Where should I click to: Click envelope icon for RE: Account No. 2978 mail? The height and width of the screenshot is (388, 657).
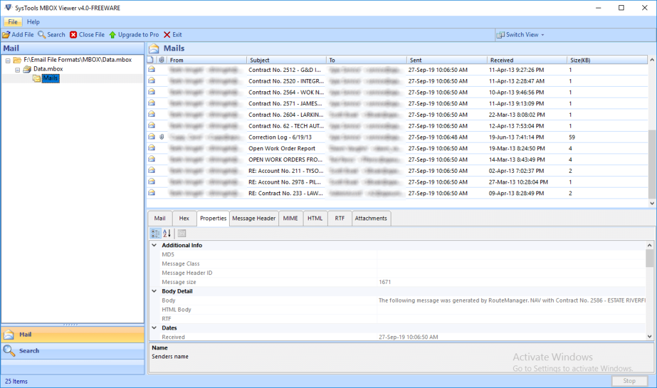pos(151,182)
